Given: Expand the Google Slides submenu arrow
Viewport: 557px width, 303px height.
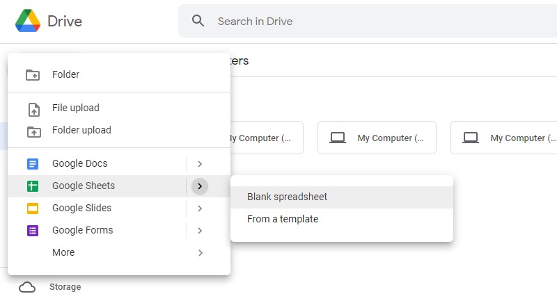Looking at the screenshot, I should point(200,208).
